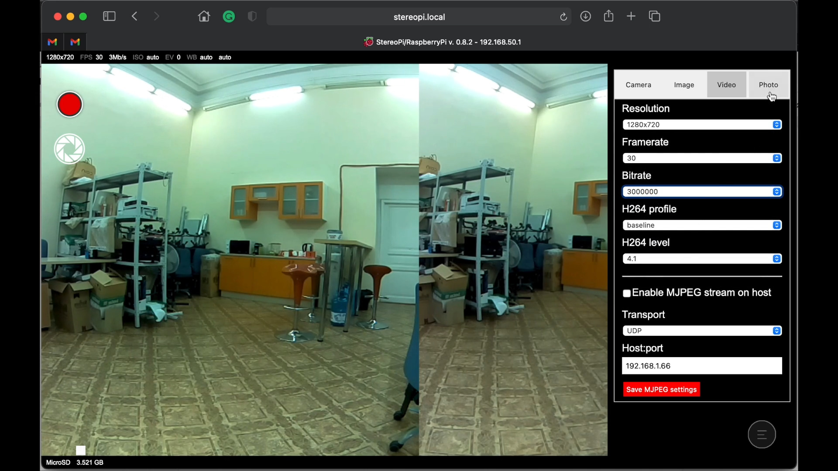Go forward with the right arrow
This screenshot has height=471, width=838.
157,17
